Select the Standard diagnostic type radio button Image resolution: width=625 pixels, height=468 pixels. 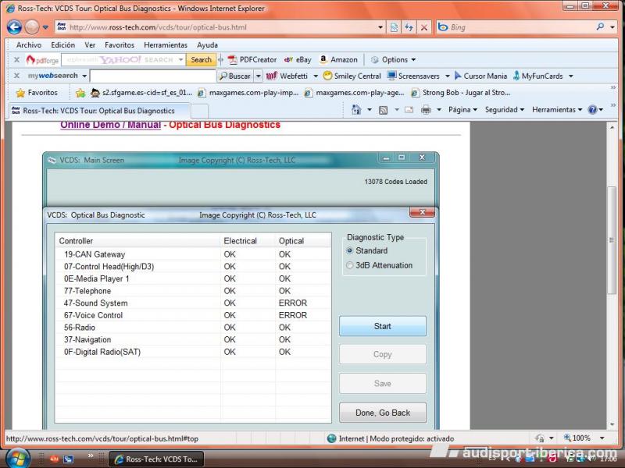(349, 250)
